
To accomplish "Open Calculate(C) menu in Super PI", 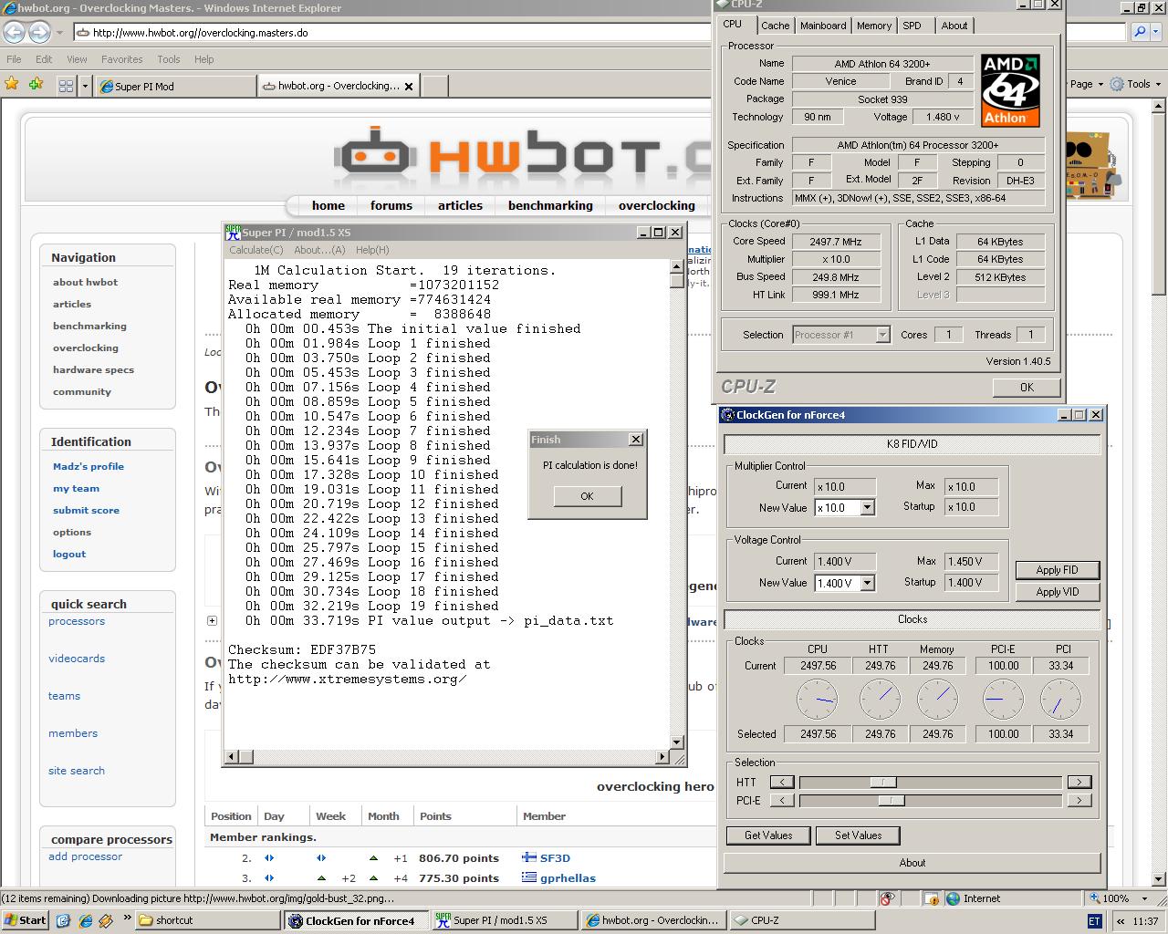I will click(x=255, y=250).
